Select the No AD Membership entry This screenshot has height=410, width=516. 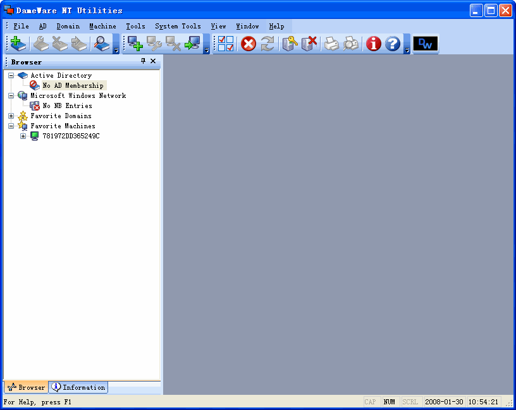73,86
